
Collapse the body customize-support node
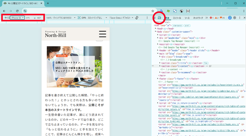156,32
